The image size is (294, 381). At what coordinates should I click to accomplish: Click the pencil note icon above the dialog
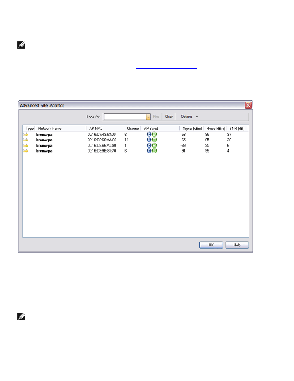click(21, 45)
